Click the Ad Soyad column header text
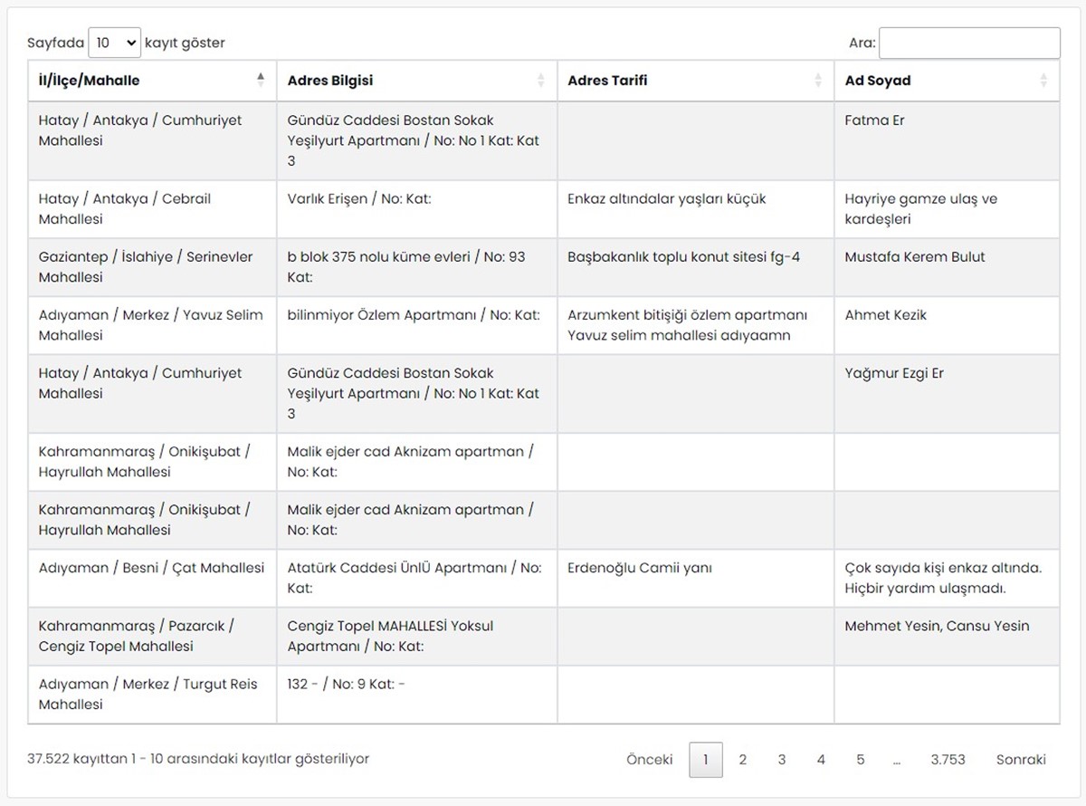 click(878, 80)
